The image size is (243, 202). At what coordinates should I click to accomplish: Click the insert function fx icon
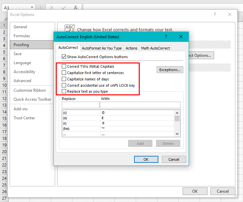pos(76,7)
